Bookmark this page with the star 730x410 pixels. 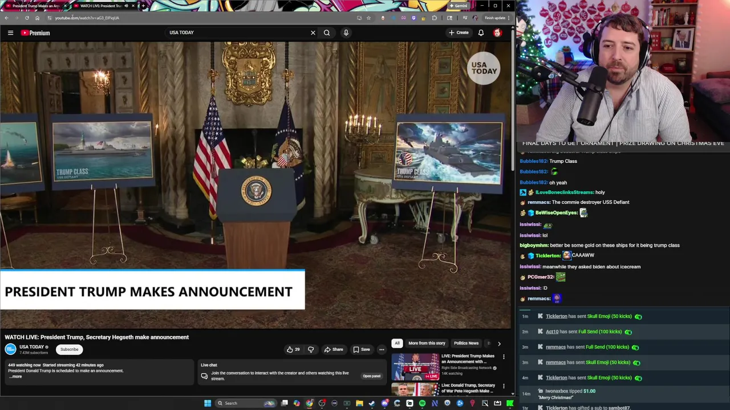(x=368, y=18)
